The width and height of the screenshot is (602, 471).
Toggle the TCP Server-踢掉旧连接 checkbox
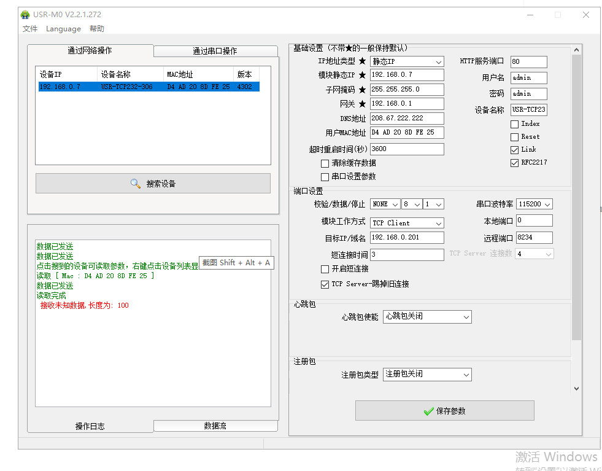pos(325,284)
